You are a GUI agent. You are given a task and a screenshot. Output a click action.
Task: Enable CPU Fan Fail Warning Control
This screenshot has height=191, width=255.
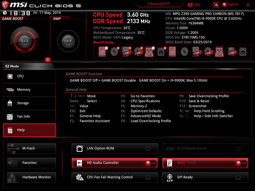(115, 177)
